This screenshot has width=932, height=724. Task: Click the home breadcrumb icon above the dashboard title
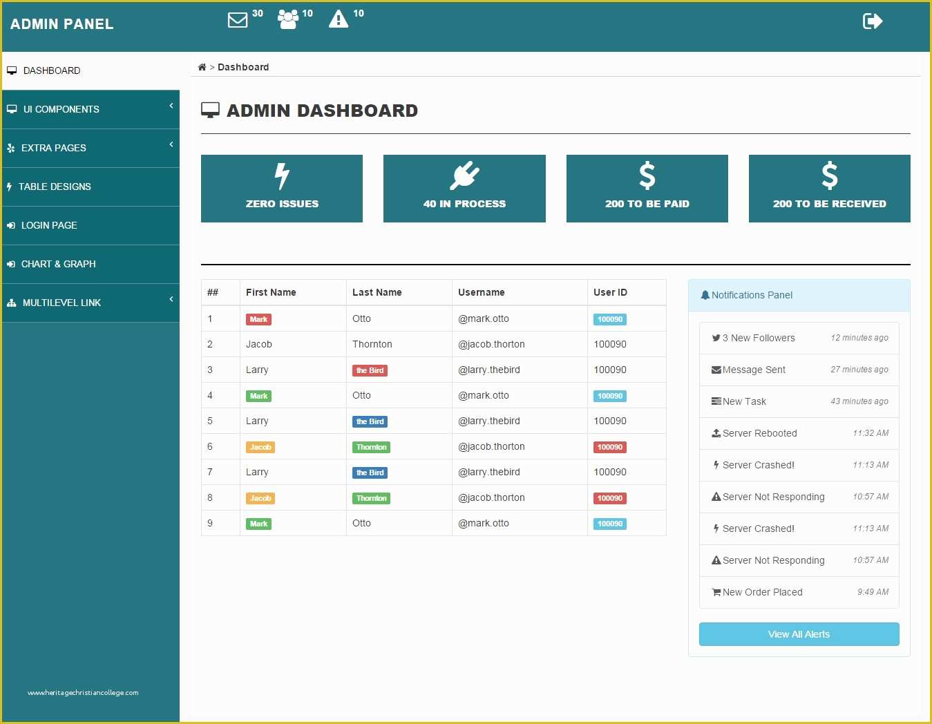pyautogui.click(x=201, y=66)
